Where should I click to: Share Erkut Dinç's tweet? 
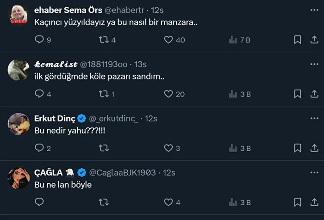pyautogui.click(x=314, y=148)
